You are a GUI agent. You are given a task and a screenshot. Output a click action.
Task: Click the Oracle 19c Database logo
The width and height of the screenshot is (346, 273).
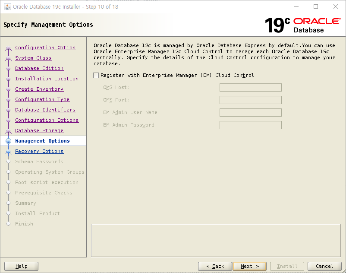tap(302, 25)
